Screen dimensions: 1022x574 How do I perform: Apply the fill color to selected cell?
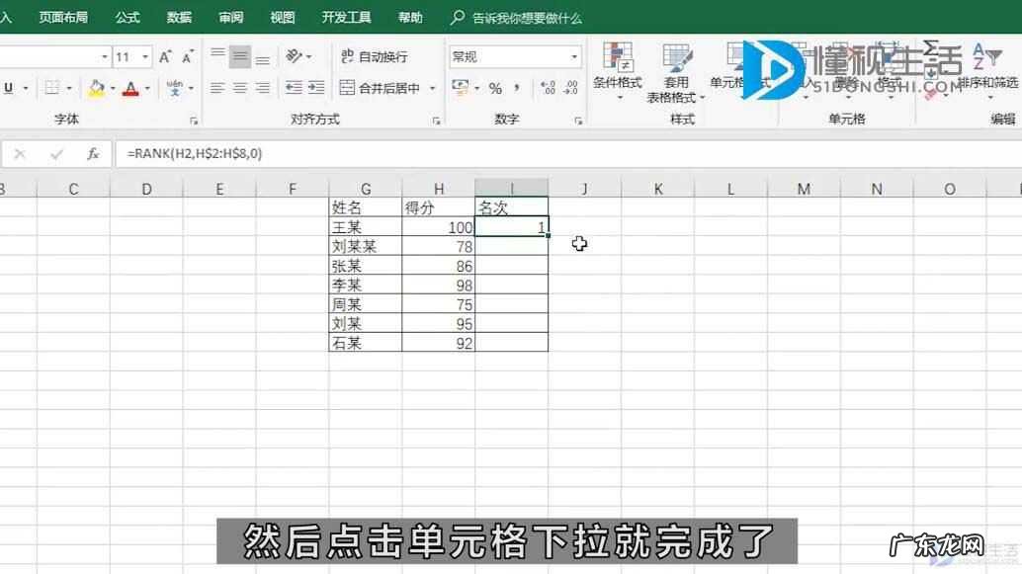(x=95, y=89)
